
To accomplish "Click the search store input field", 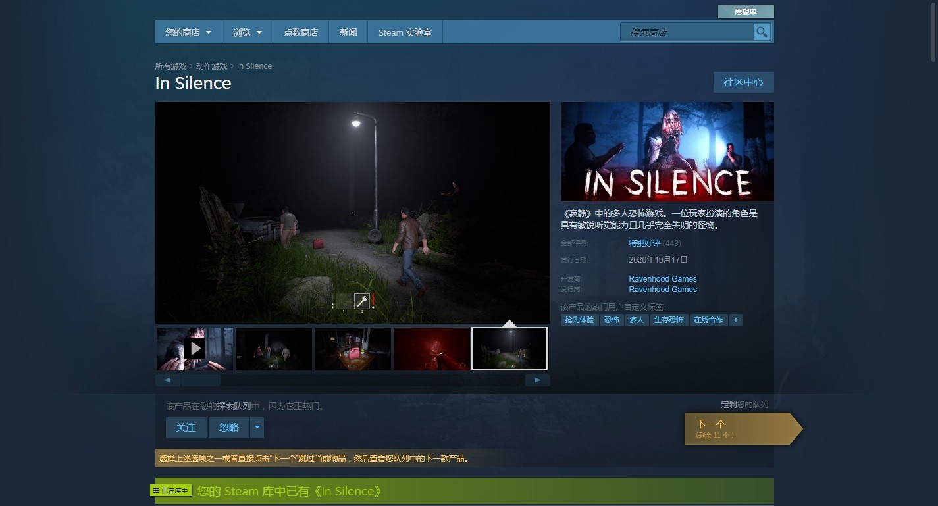I will pos(687,32).
